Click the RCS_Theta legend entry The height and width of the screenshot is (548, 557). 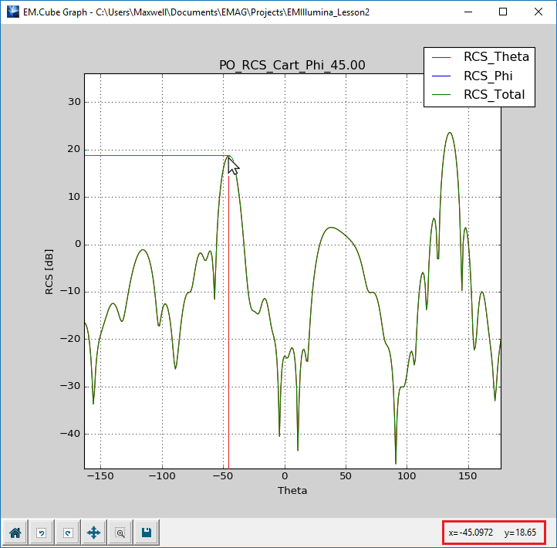tap(495, 56)
